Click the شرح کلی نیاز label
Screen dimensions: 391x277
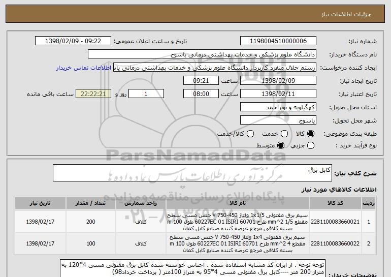click(x=355, y=173)
